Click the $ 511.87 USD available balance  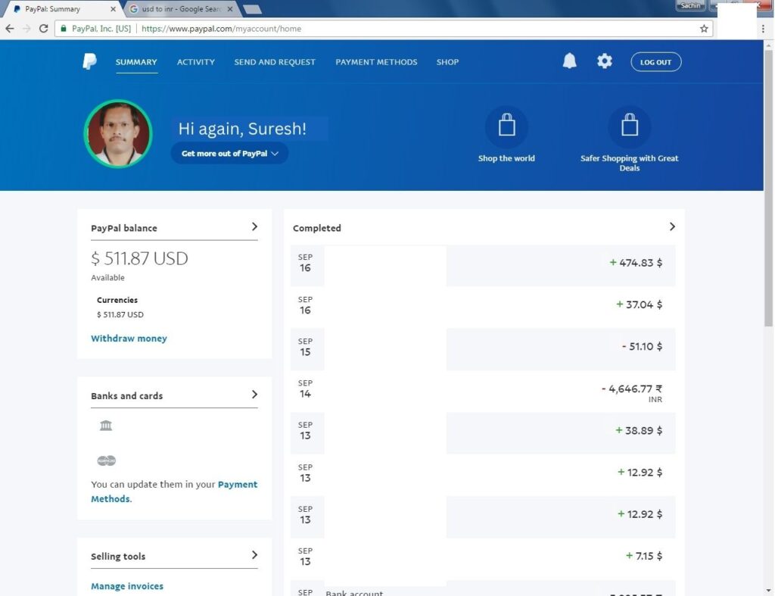[139, 258]
